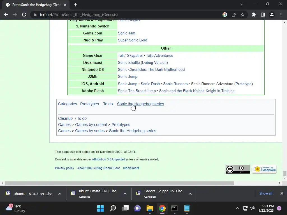Open the To do category link
The image size is (287, 215).
pos(108,104)
